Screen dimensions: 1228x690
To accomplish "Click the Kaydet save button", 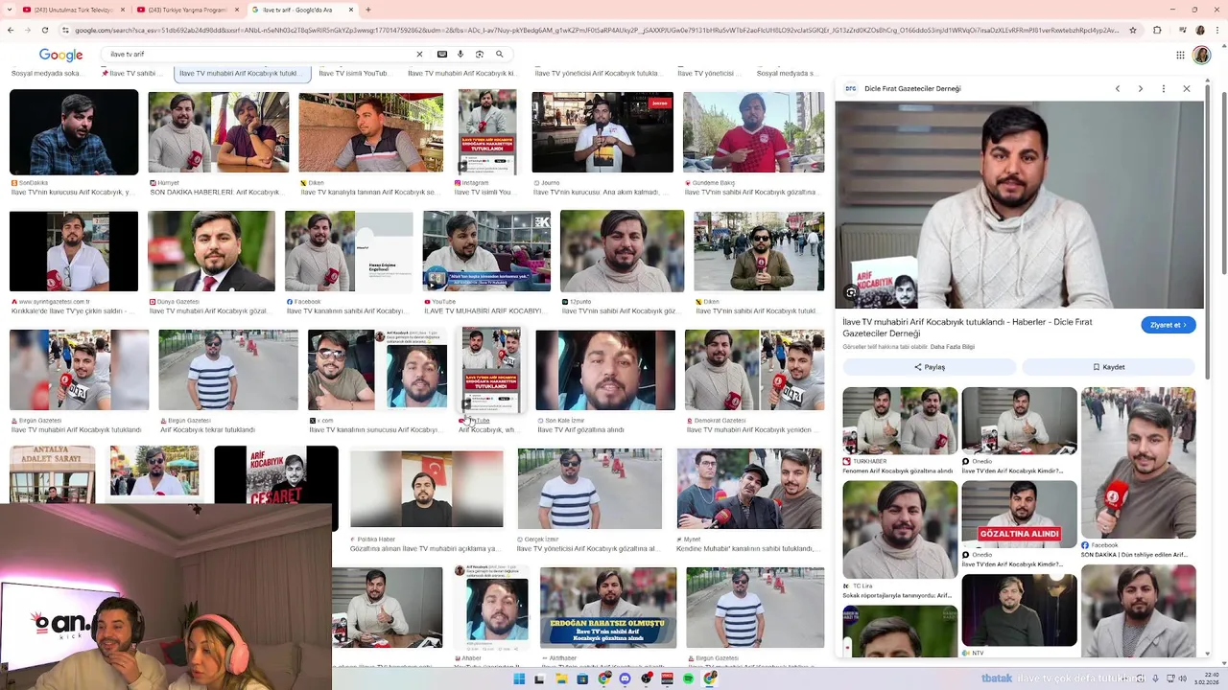I will (x=1108, y=367).
